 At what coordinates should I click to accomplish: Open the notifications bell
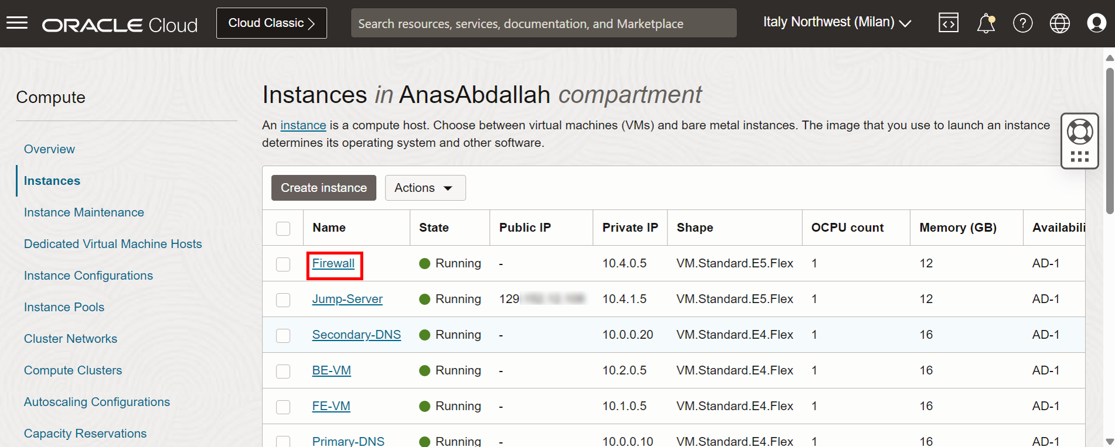[986, 23]
